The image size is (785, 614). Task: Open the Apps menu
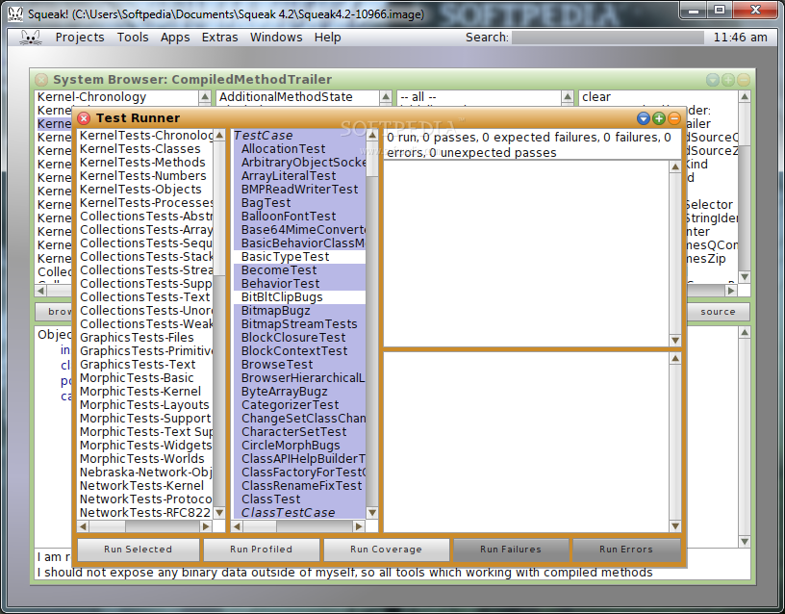175,38
